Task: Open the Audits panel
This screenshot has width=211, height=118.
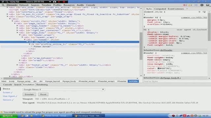Action: (x=80, y=5)
